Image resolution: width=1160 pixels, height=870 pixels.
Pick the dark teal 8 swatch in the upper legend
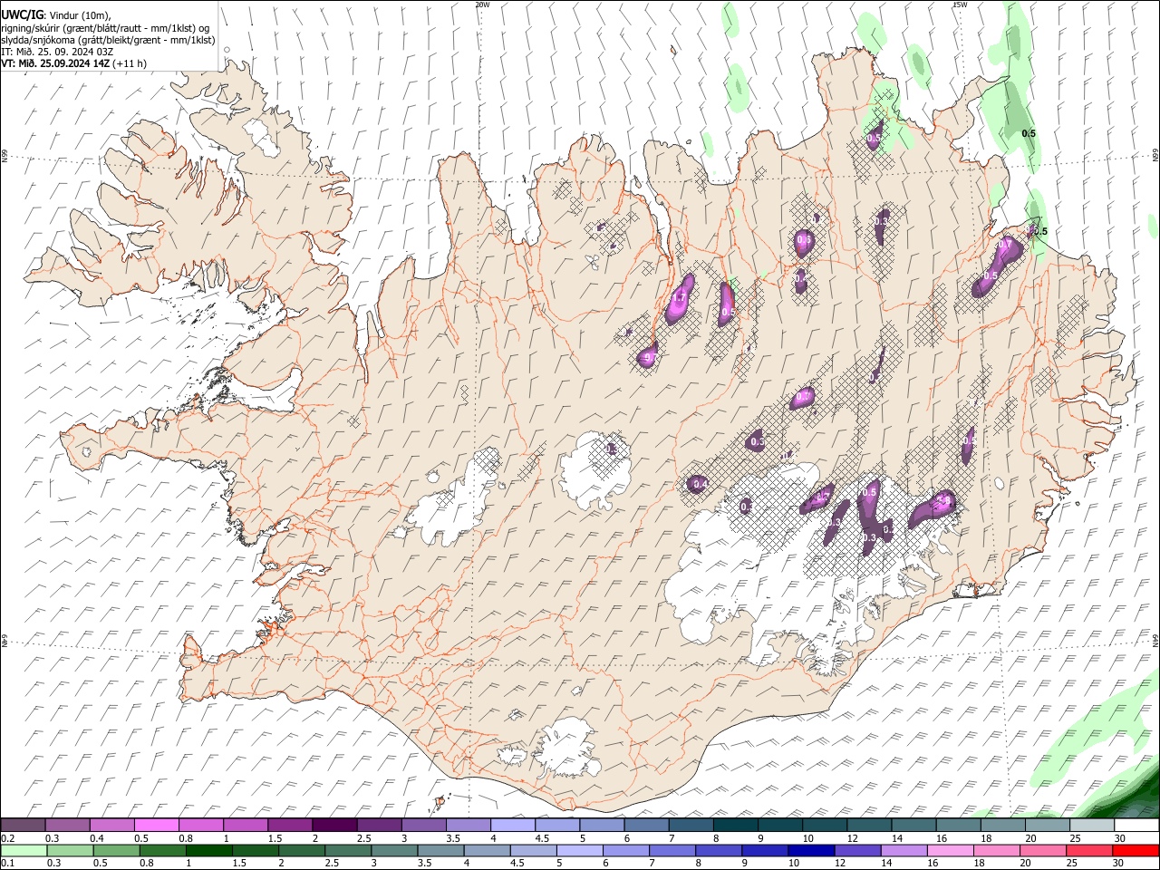tap(736, 825)
